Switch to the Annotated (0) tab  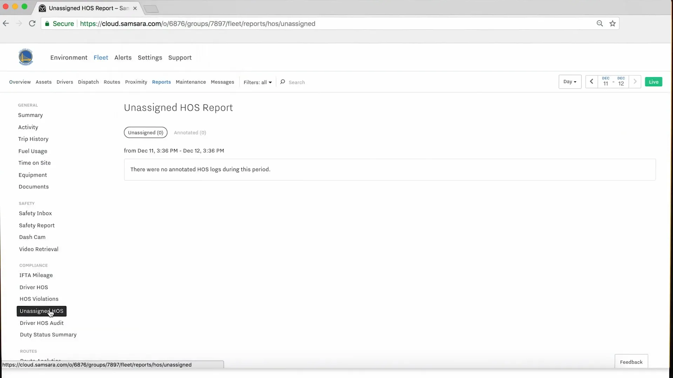(x=190, y=132)
